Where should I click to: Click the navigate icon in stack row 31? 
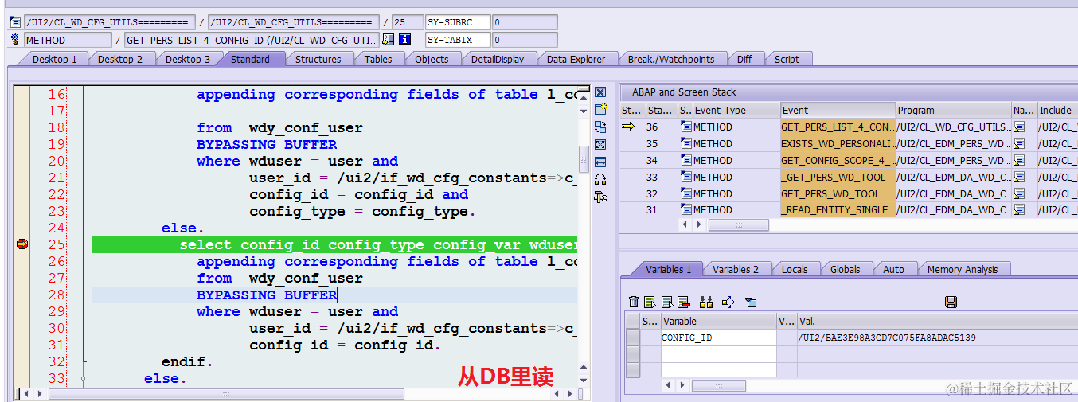coord(1019,210)
